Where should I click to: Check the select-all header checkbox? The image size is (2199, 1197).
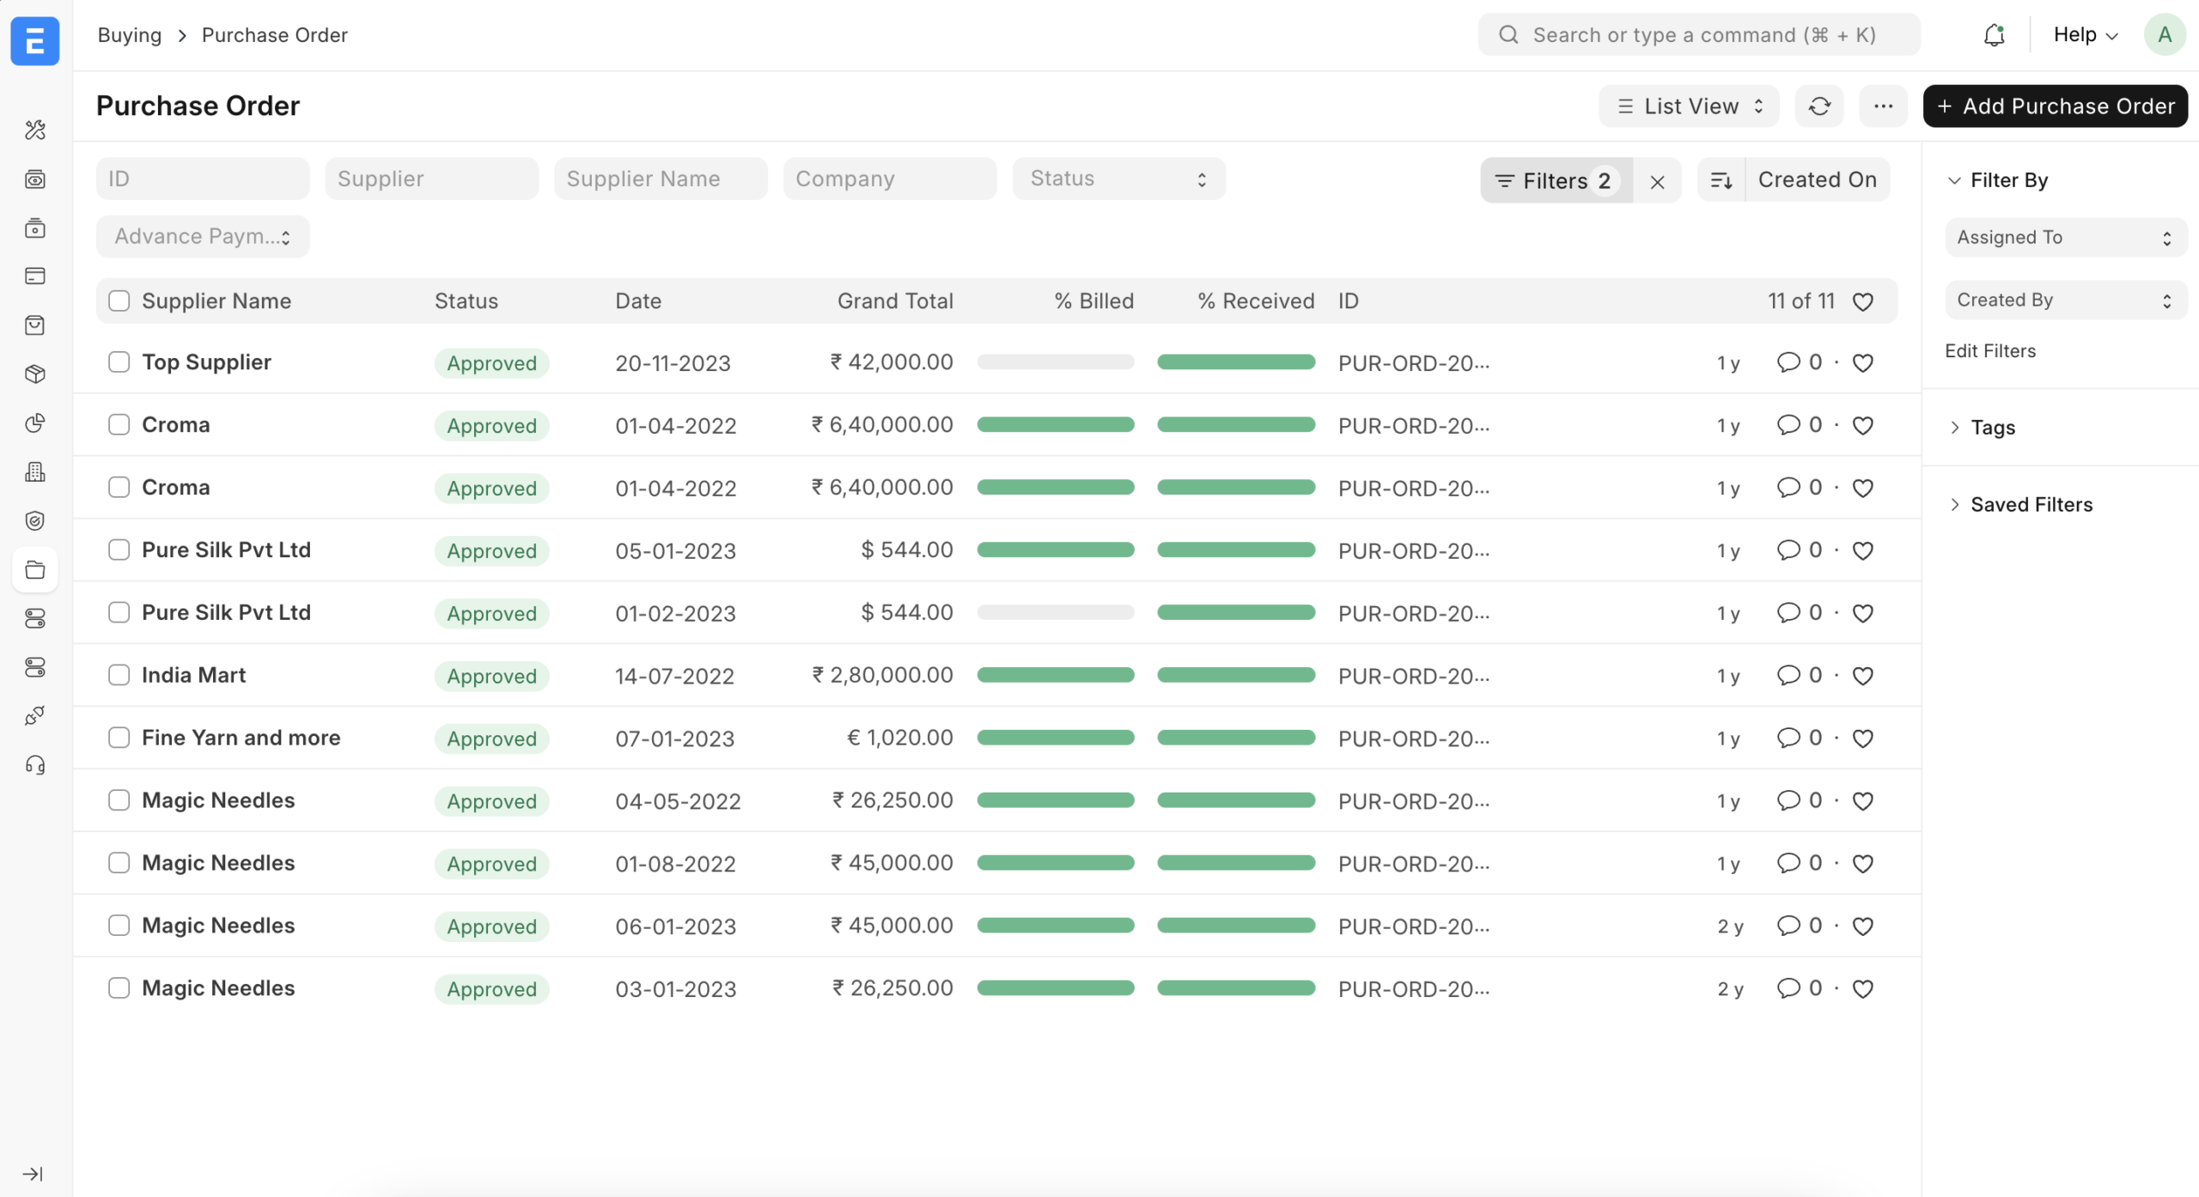click(119, 301)
